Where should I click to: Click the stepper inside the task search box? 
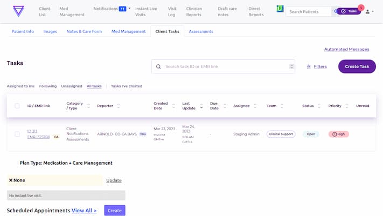(x=291, y=66)
